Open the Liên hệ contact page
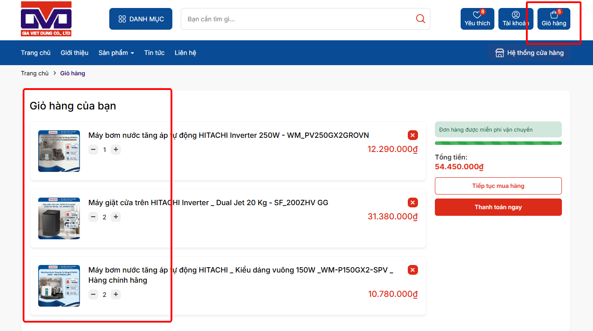The image size is (593, 331). 185,53
